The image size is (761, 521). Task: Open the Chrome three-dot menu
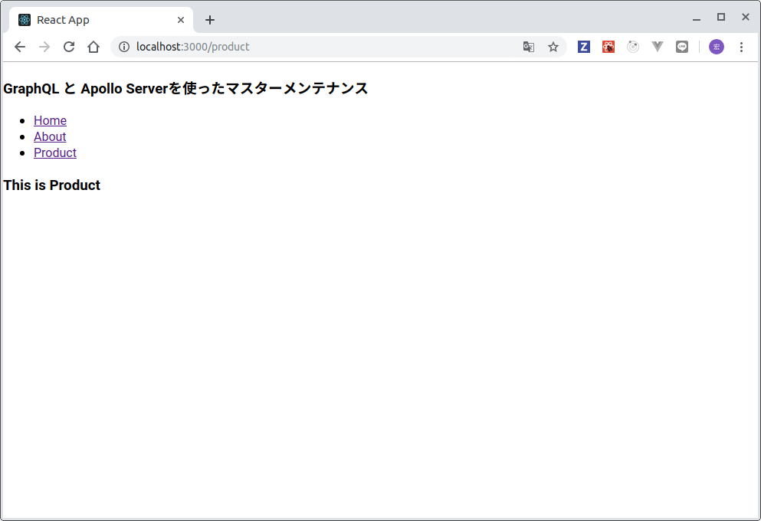pos(741,47)
